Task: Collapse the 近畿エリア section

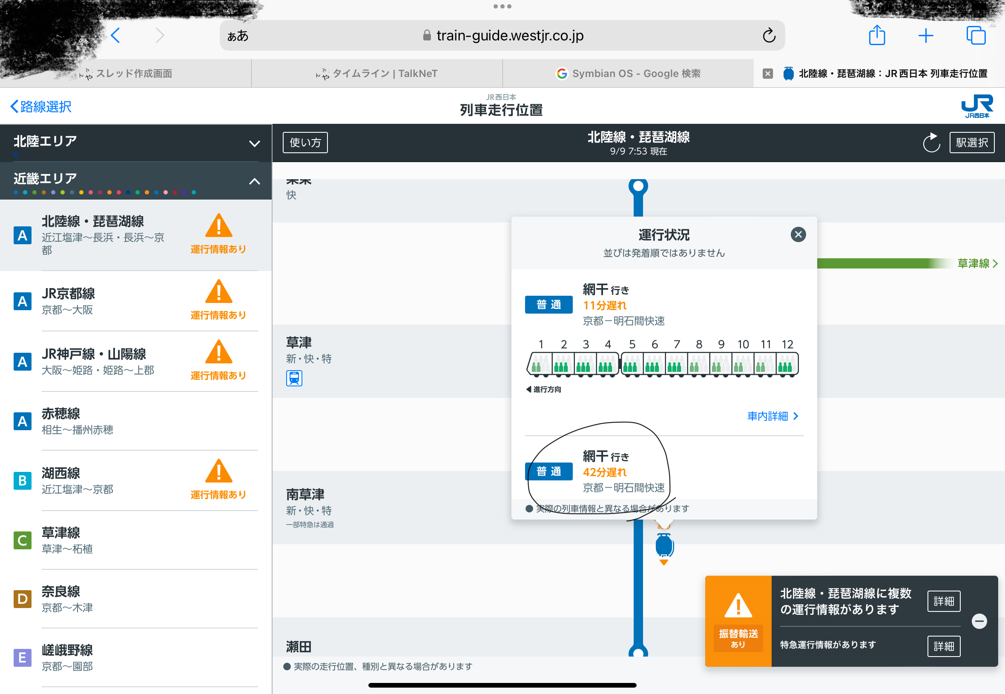Action: pyautogui.click(x=136, y=180)
